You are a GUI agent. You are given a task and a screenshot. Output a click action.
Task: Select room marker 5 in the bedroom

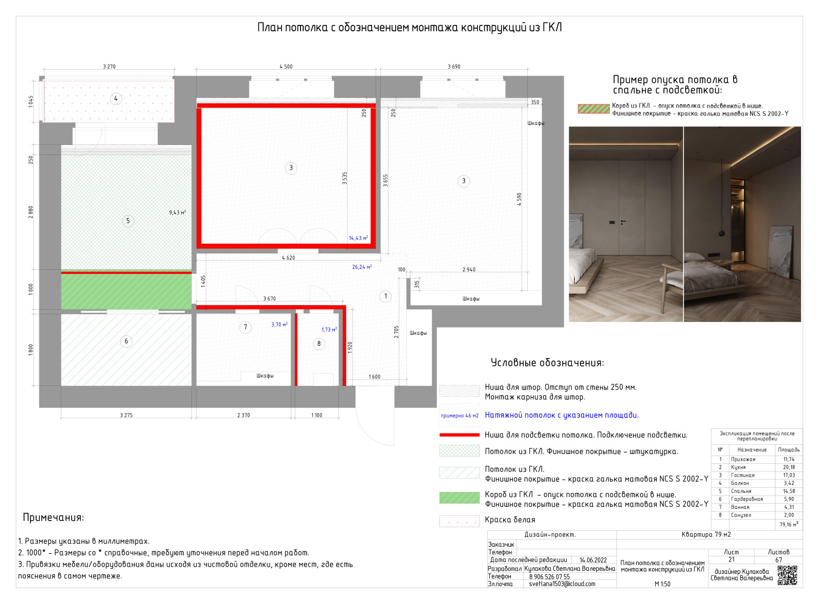(128, 221)
